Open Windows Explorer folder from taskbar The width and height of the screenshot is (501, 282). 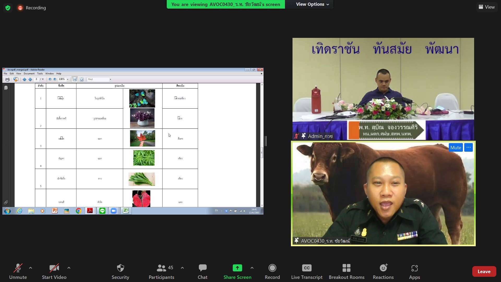tap(31, 211)
